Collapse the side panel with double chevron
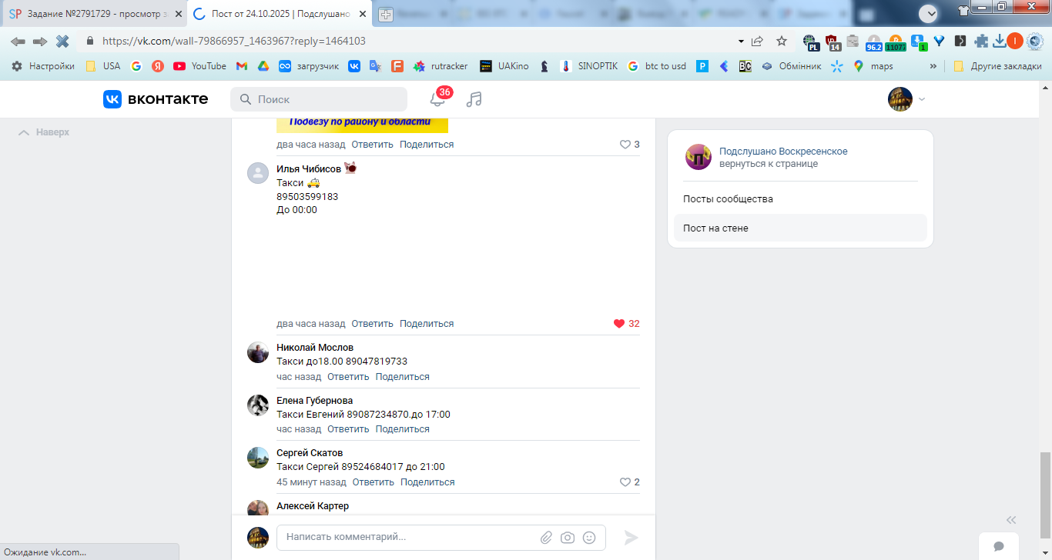1052x560 pixels. pos(1011,520)
